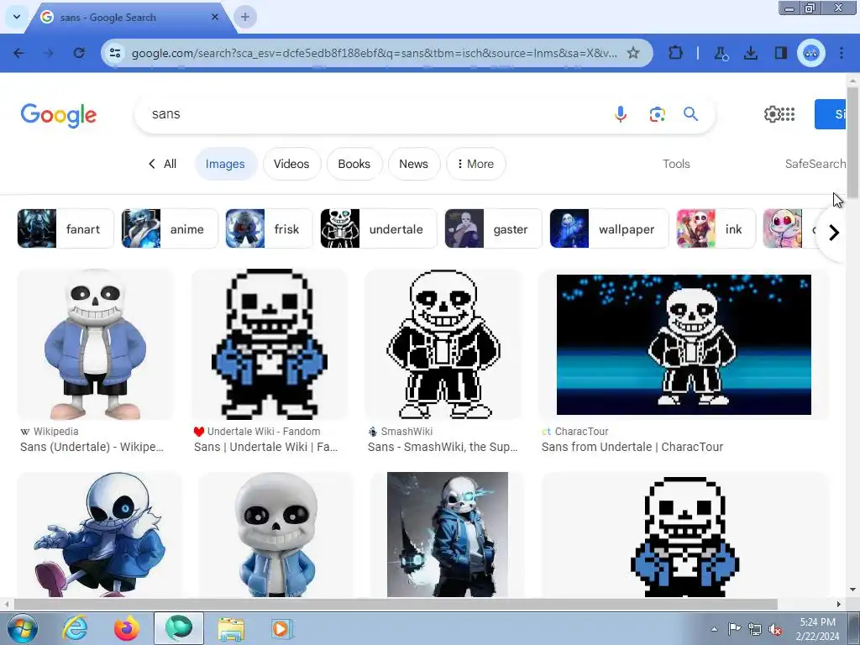Open the glowing blue-eye Sans fanart image
This screenshot has width=860, height=645.
(99, 534)
